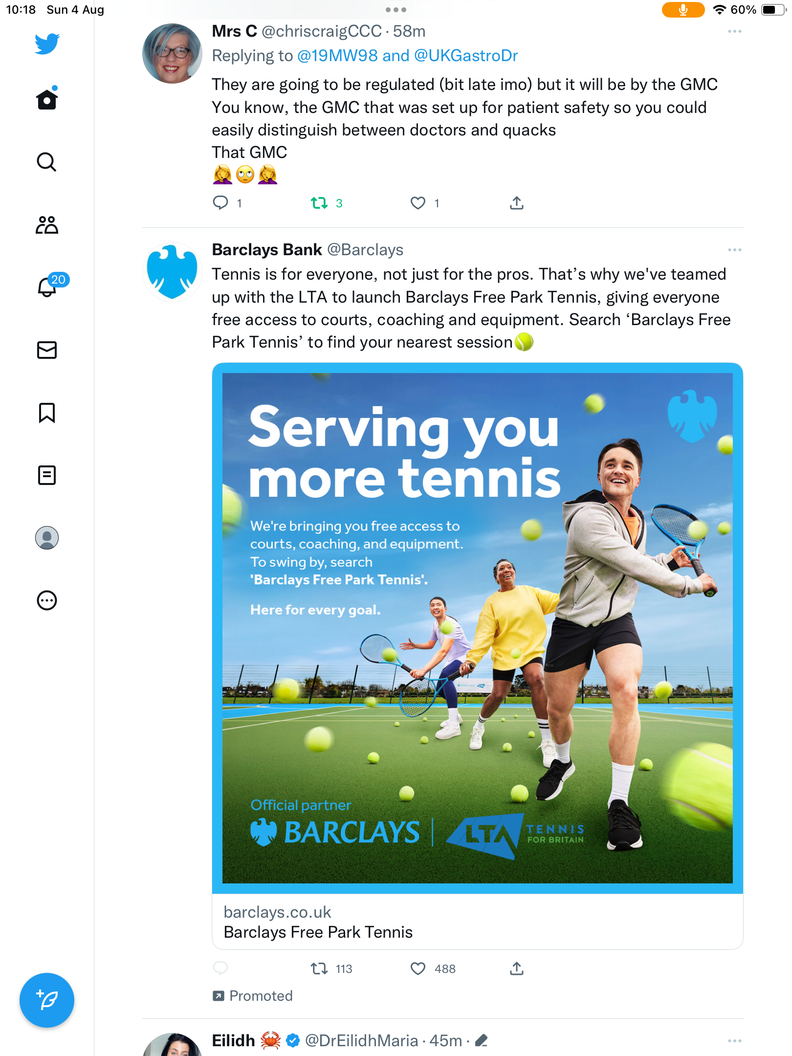This screenshot has height=1056, width=792.
Task: Open Lists icon in sidebar
Action: pos(47,475)
